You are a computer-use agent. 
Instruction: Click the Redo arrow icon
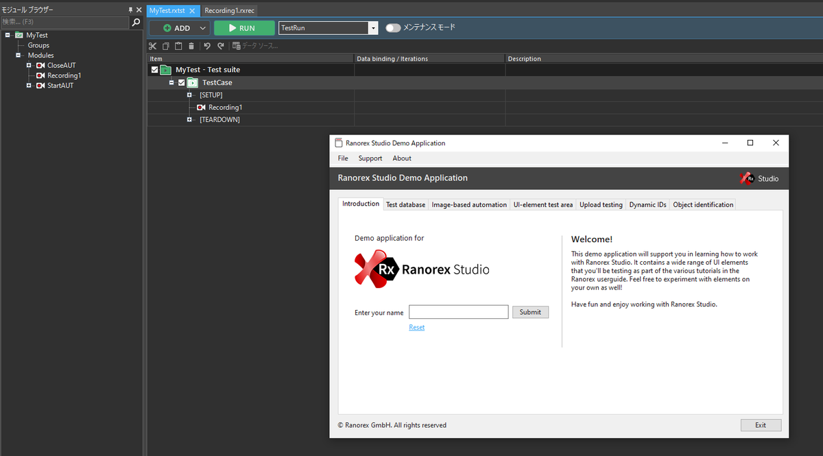tap(220, 46)
